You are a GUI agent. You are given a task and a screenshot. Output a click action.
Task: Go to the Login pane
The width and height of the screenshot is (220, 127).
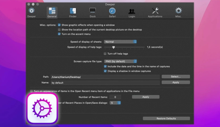(132, 13)
